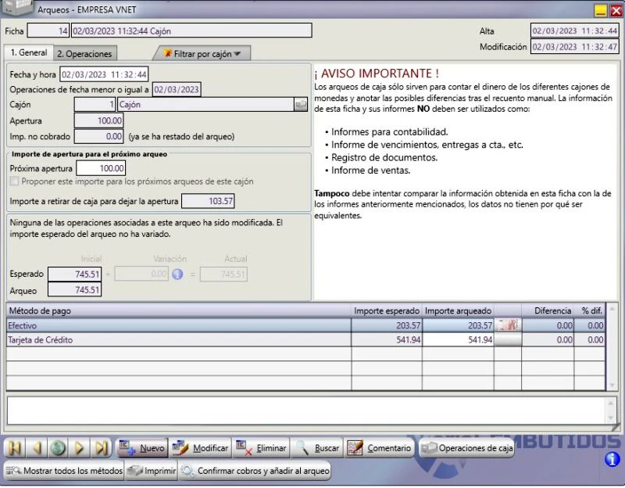
Task: Click the 'Próxima apertura' amount field
Action: (101, 168)
